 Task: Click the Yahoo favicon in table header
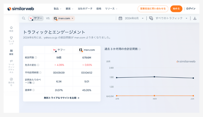pyautogui.click(x=55, y=50)
